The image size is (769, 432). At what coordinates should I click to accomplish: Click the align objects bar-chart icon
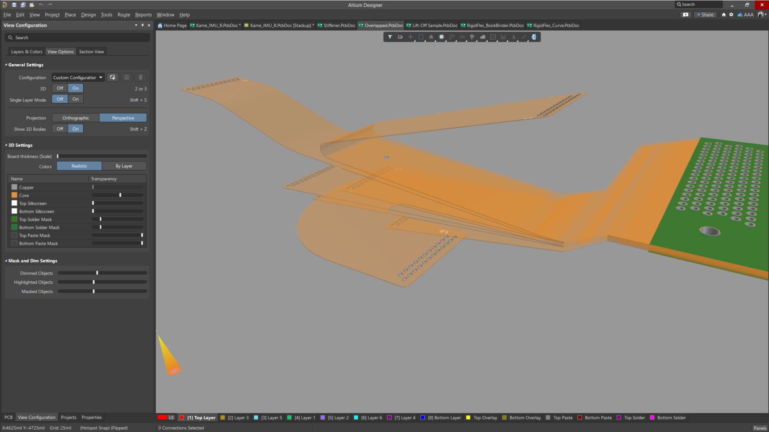click(x=431, y=37)
